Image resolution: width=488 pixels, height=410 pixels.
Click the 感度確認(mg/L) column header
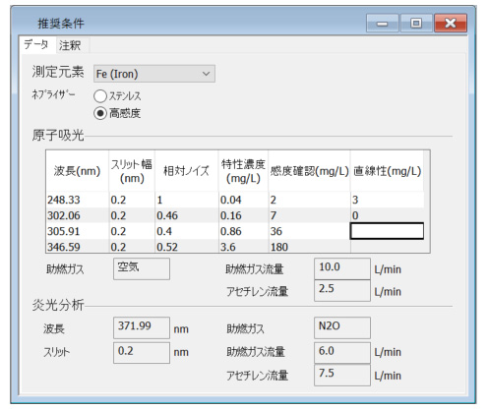coord(309,171)
